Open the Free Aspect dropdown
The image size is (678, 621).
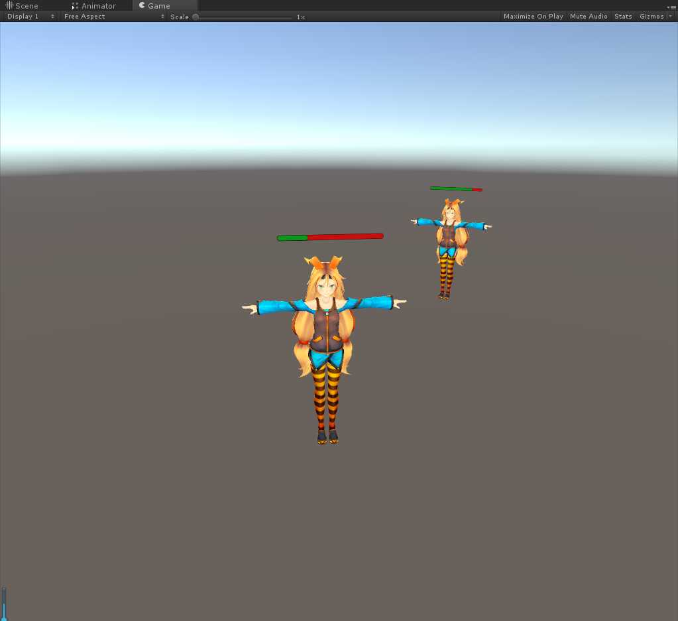point(113,17)
